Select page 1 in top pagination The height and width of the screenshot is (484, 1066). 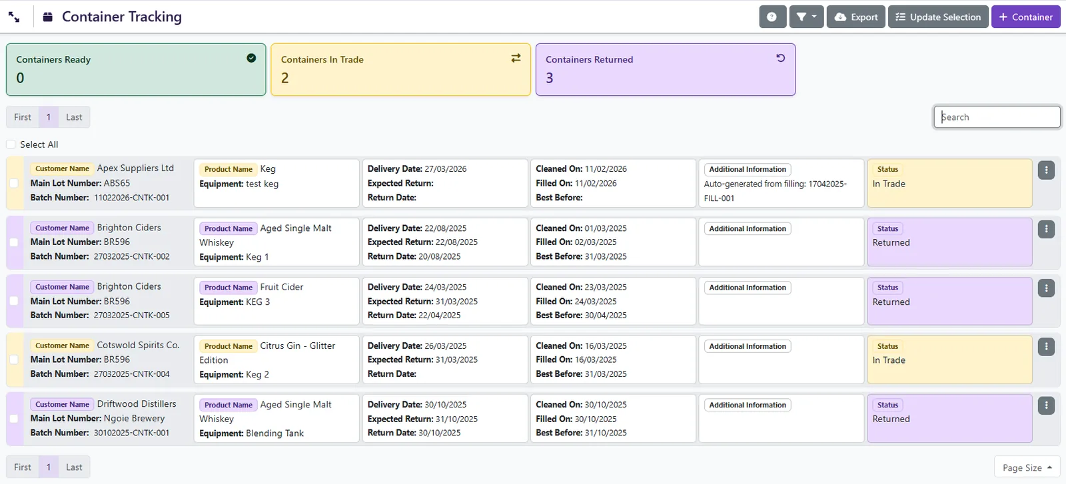click(x=49, y=117)
